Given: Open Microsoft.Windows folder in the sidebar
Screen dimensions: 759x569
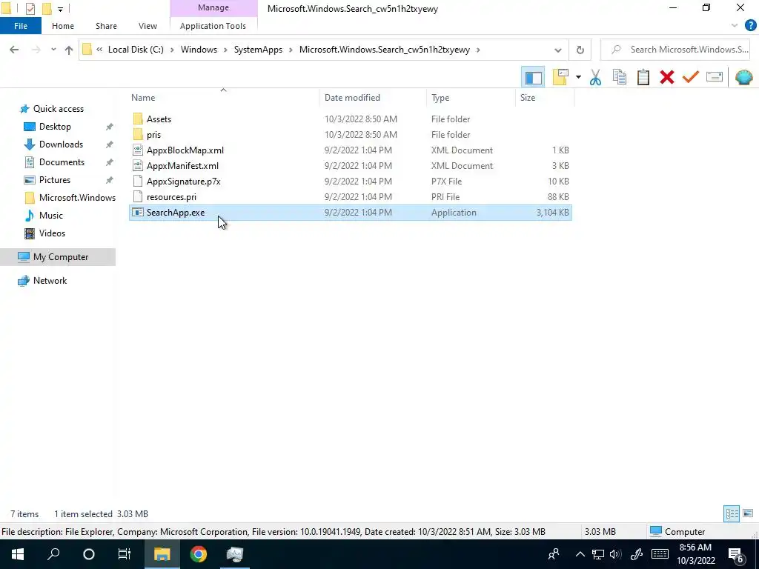Looking at the screenshot, I should click(77, 197).
